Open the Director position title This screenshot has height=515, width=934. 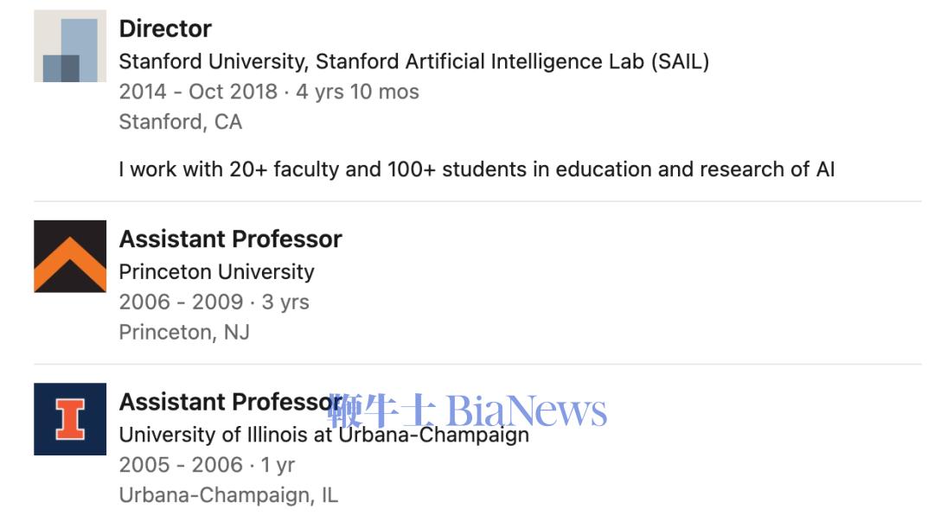[x=165, y=29]
